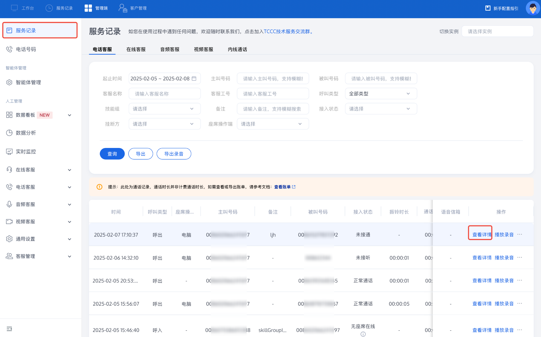
Task: Click the user avatar in top right
Action: click(532, 8)
